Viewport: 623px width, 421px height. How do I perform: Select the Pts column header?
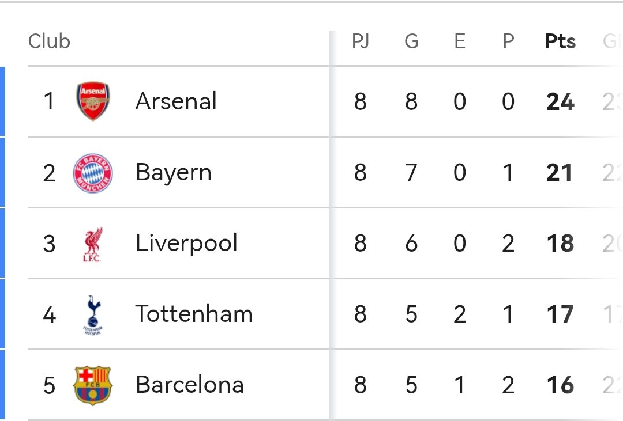coord(560,41)
